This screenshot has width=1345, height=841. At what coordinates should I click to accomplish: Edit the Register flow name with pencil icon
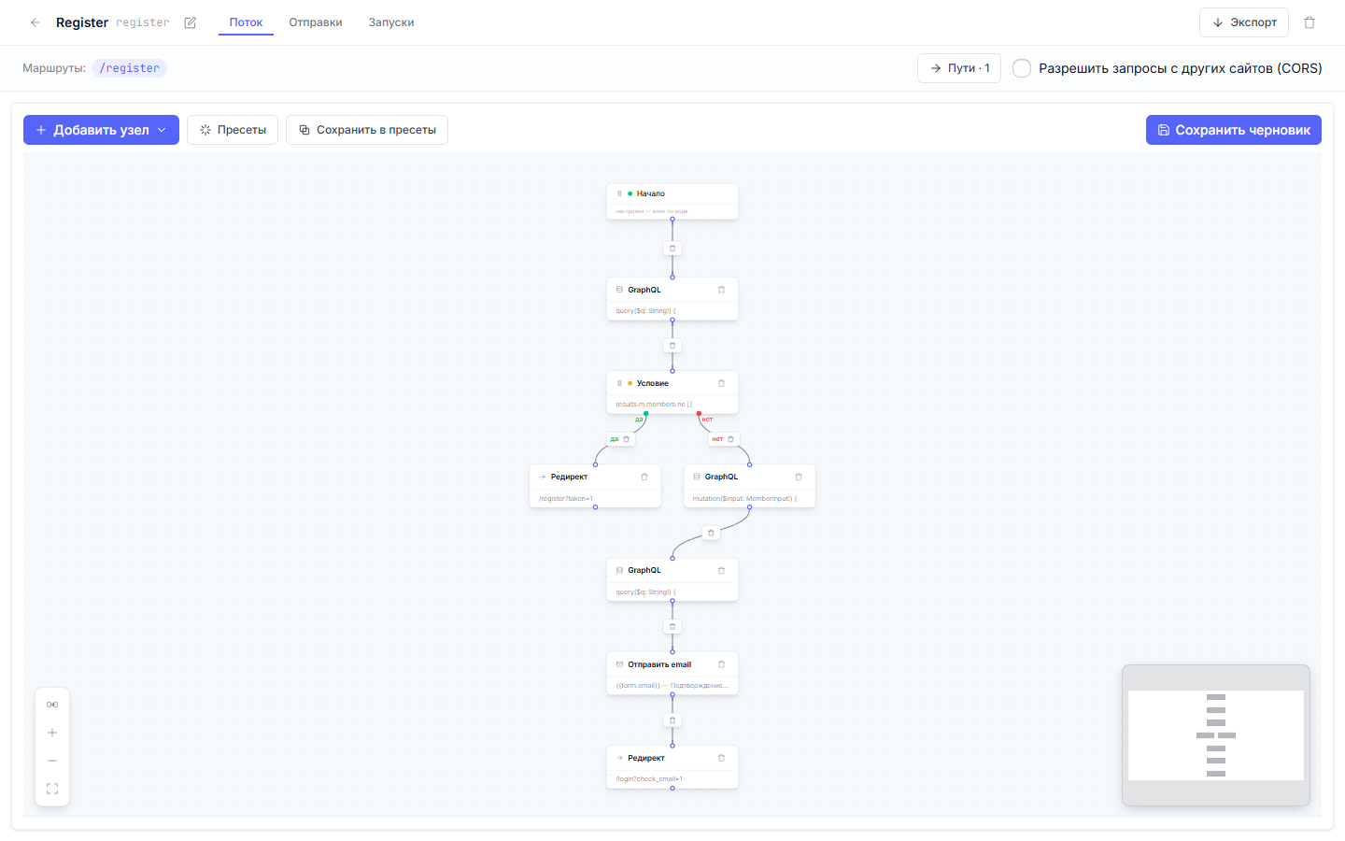[x=191, y=22]
